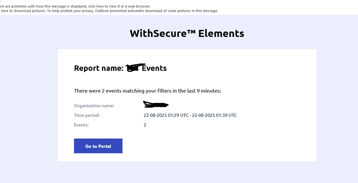Click the scribbled redaction in the report name
The width and height of the screenshot is (358, 183).
coord(135,67)
